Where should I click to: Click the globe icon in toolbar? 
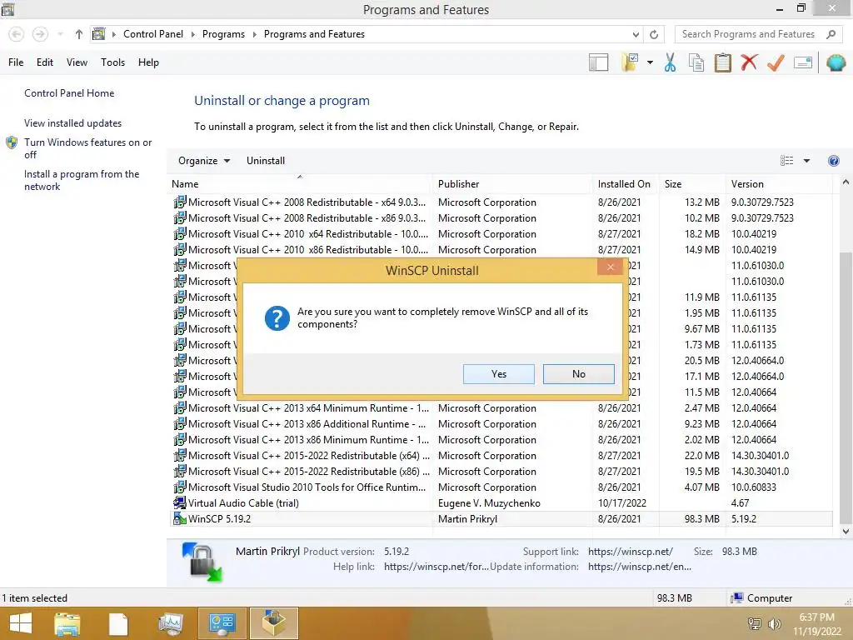[836, 62]
